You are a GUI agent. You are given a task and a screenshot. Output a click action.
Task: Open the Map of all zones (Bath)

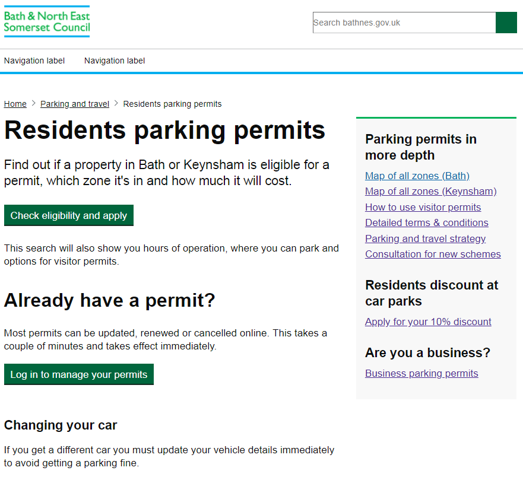pyautogui.click(x=417, y=176)
